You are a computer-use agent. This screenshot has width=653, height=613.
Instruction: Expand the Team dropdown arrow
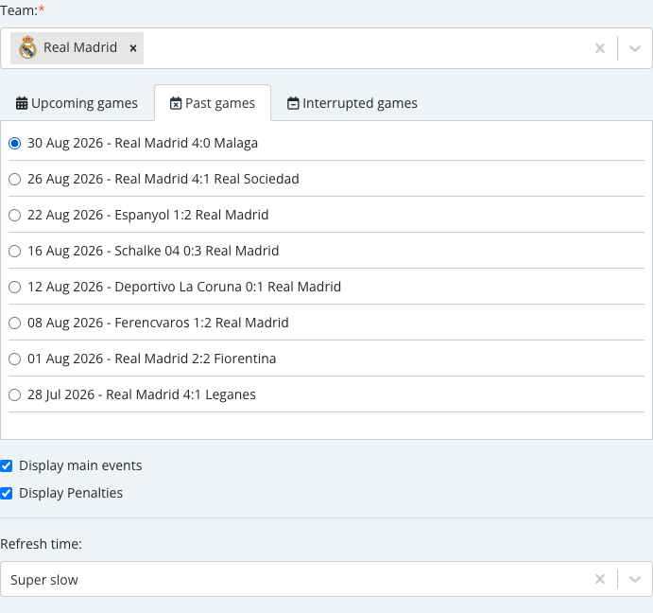tap(635, 48)
